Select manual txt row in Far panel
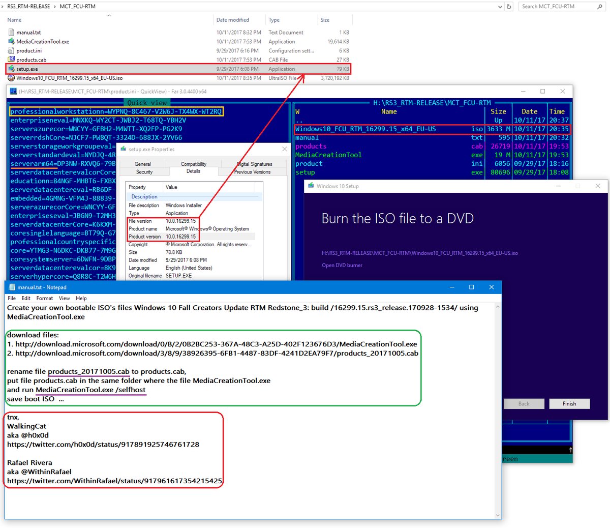The image size is (610, 528). pyautogui.click(x=432, y=138)
